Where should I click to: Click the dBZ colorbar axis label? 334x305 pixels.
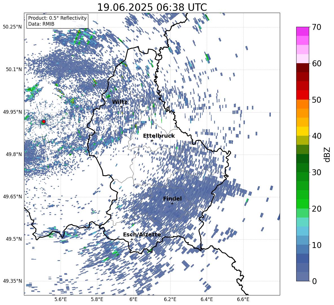click(x=328, y=154)
